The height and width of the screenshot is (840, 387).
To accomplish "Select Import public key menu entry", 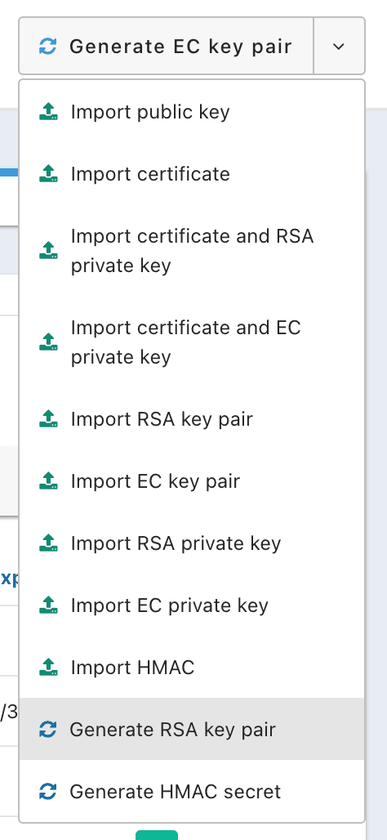I will tap(192, 112).
